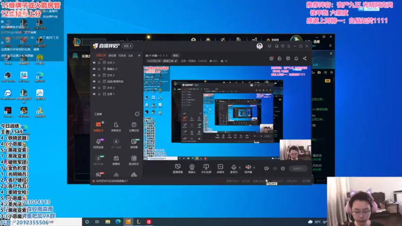The height and width of the screenshot is (226, 402).
Task: Add 摄像头 camera source
Action: point(192,169)
